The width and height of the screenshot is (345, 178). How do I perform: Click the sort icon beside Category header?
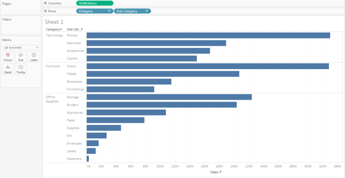pos(61,29)
